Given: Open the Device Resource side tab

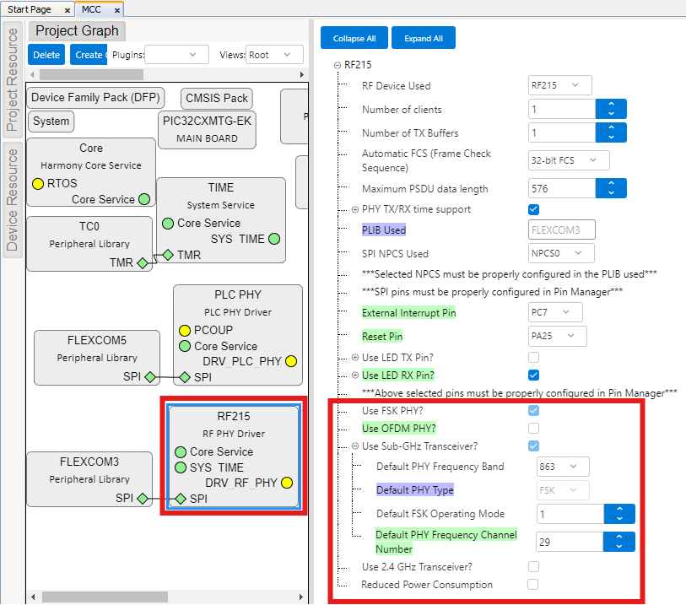Looking at the screenshot, I should (x=13, y=199).
